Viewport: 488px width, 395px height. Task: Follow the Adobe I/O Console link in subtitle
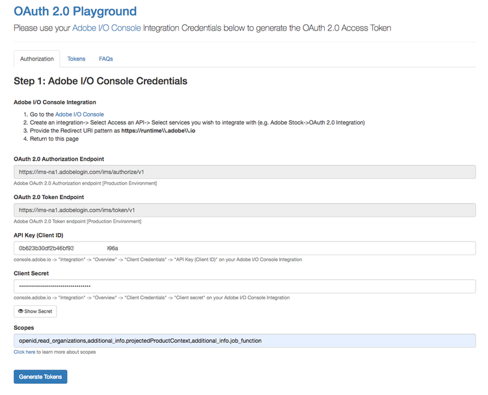click(x=107, y=28)
